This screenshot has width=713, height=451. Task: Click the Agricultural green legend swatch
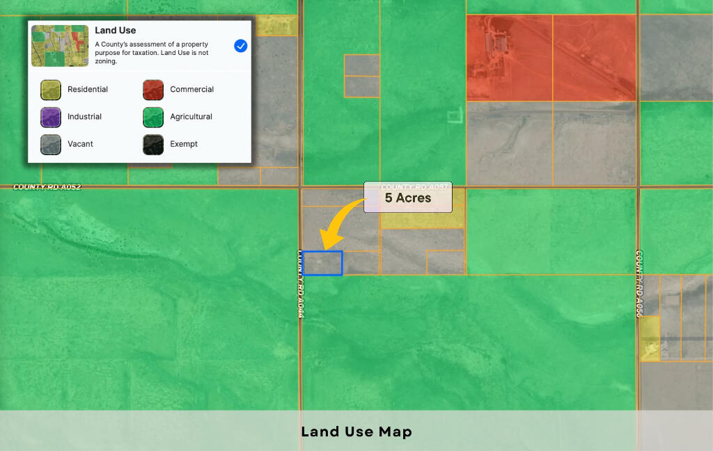(x=153, y=117)
